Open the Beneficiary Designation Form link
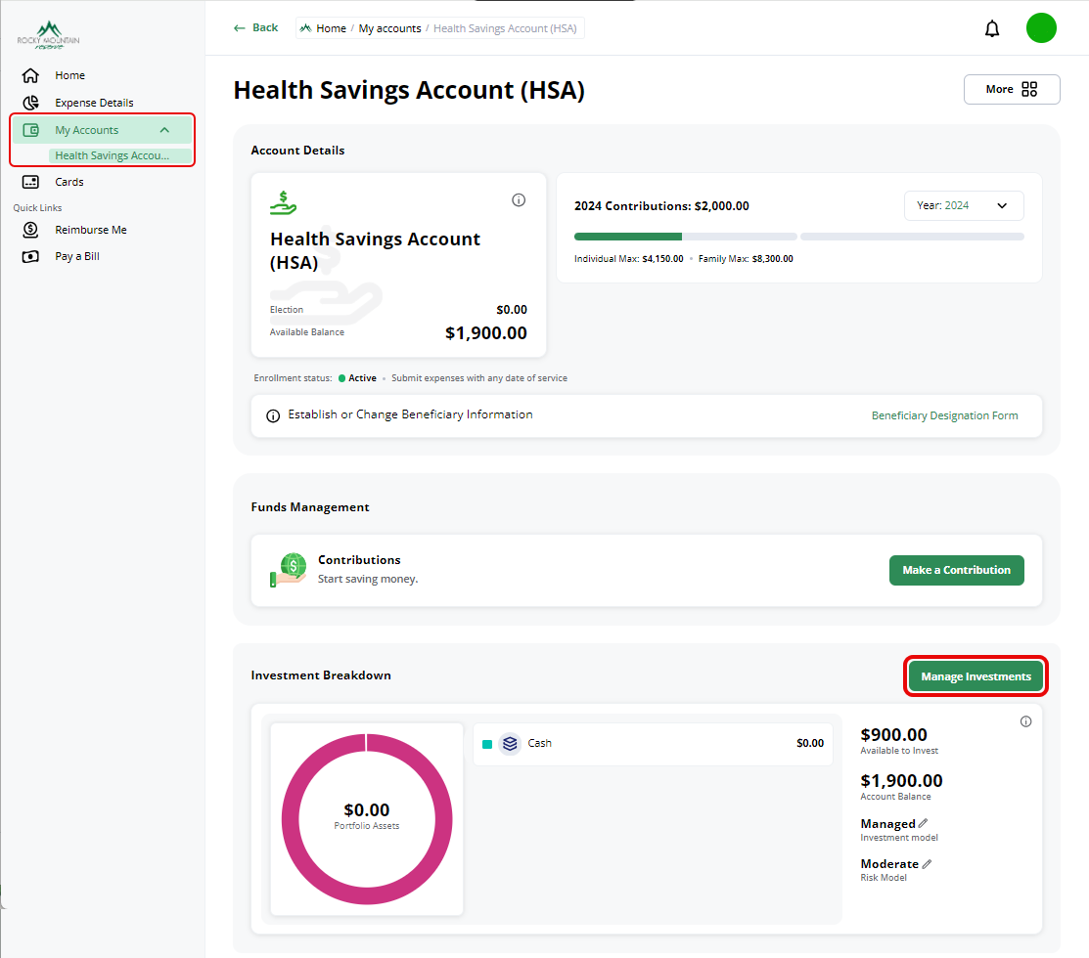Image resolution: width=1089 pixels, height=958 pixels. click(944, 415)
